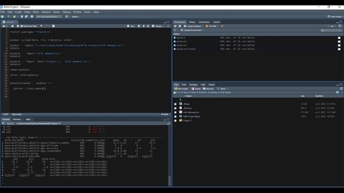Expand the mydata object row
The height and width of the screenshot is (193, 344).
click(x=175, y=38)
